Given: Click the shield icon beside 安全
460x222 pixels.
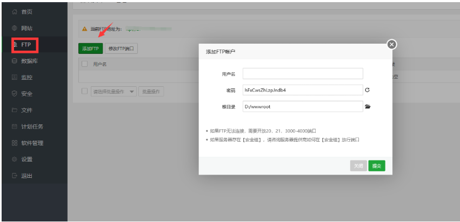Looking at the screenshot, I should 15,94.
